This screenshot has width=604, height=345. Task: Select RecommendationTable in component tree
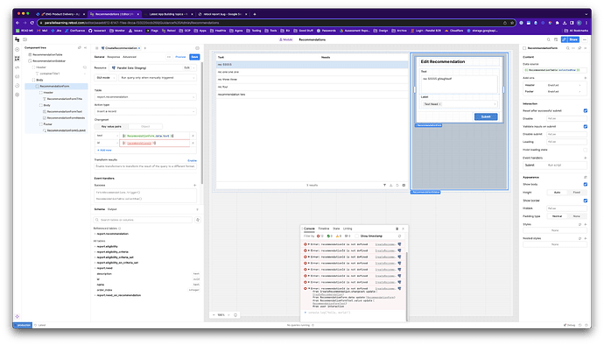click(47, 55)
